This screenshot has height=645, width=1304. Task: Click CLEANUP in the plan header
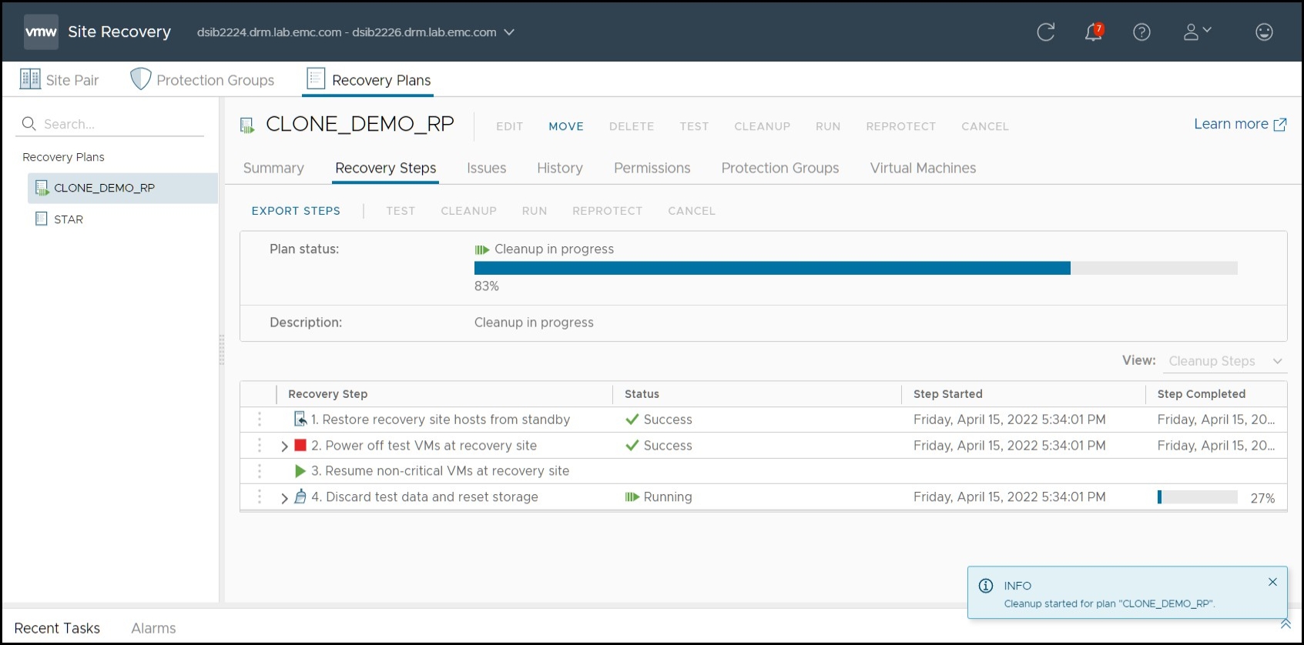click(762, 126)
